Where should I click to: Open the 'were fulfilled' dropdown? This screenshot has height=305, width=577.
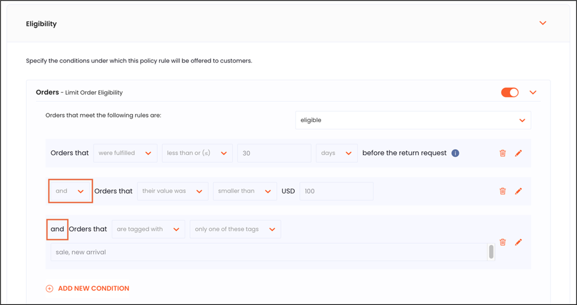[125, 153]
